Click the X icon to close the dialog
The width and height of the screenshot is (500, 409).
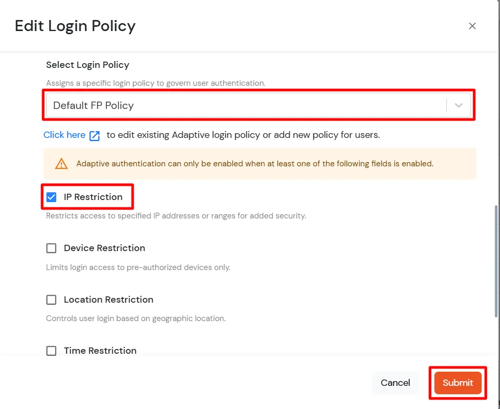tap(472, 25)
